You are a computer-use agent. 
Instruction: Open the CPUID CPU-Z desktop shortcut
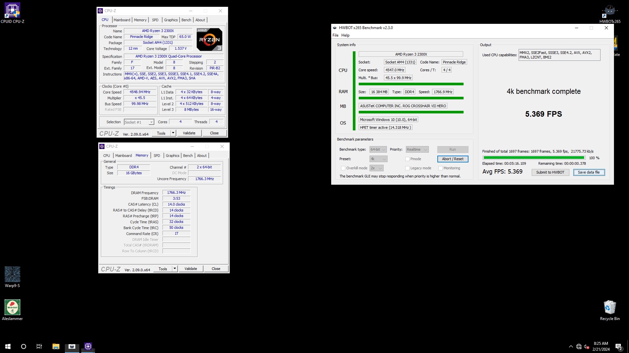click(12, 13)
